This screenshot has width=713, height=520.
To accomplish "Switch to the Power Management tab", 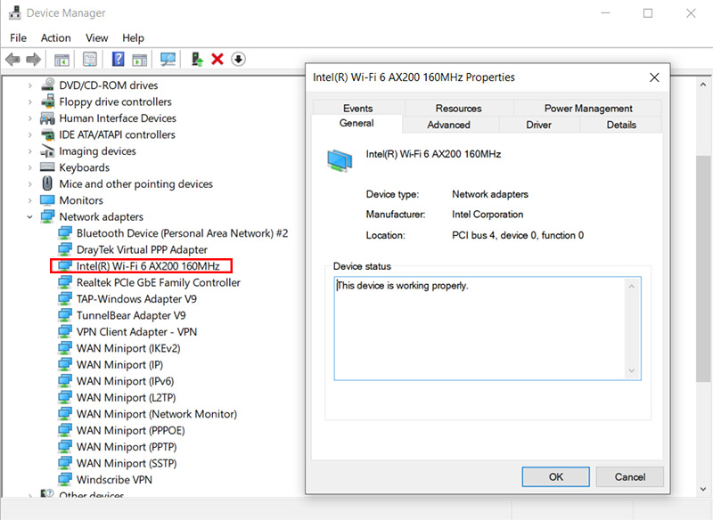I will tap(588, 108).
